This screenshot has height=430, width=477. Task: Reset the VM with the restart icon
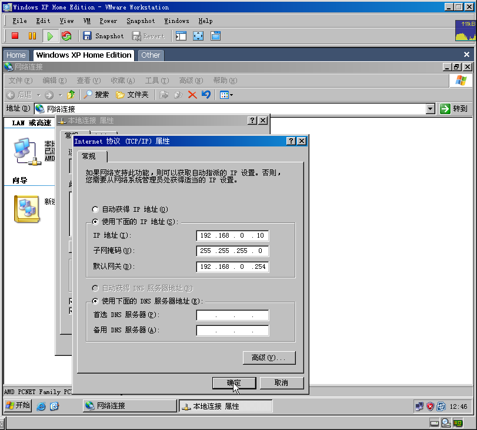click(66, 36)
